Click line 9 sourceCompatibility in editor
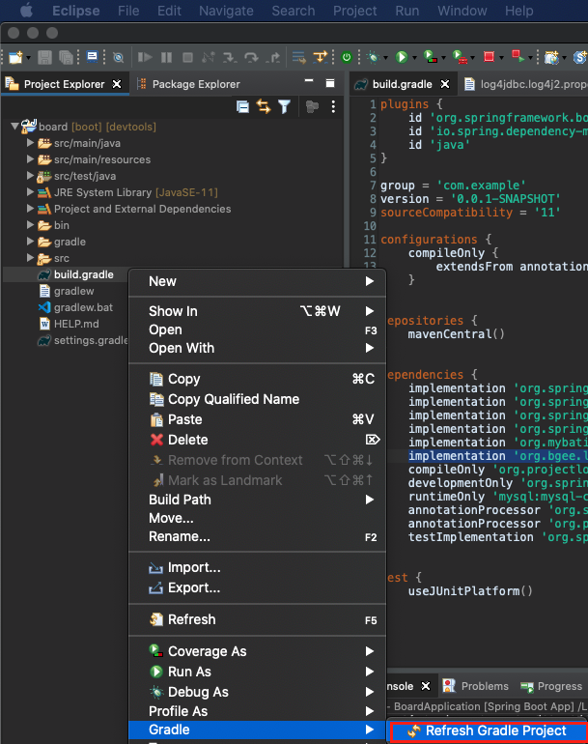This screenshot has height=744, width=588. pyautogui.click(x=470, y=213)
